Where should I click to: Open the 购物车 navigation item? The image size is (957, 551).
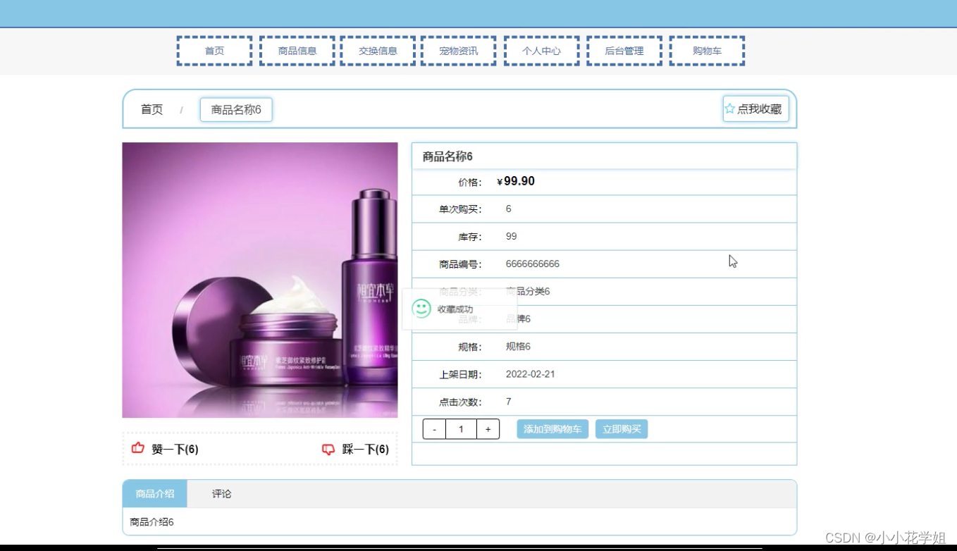(x=707, y=50)
